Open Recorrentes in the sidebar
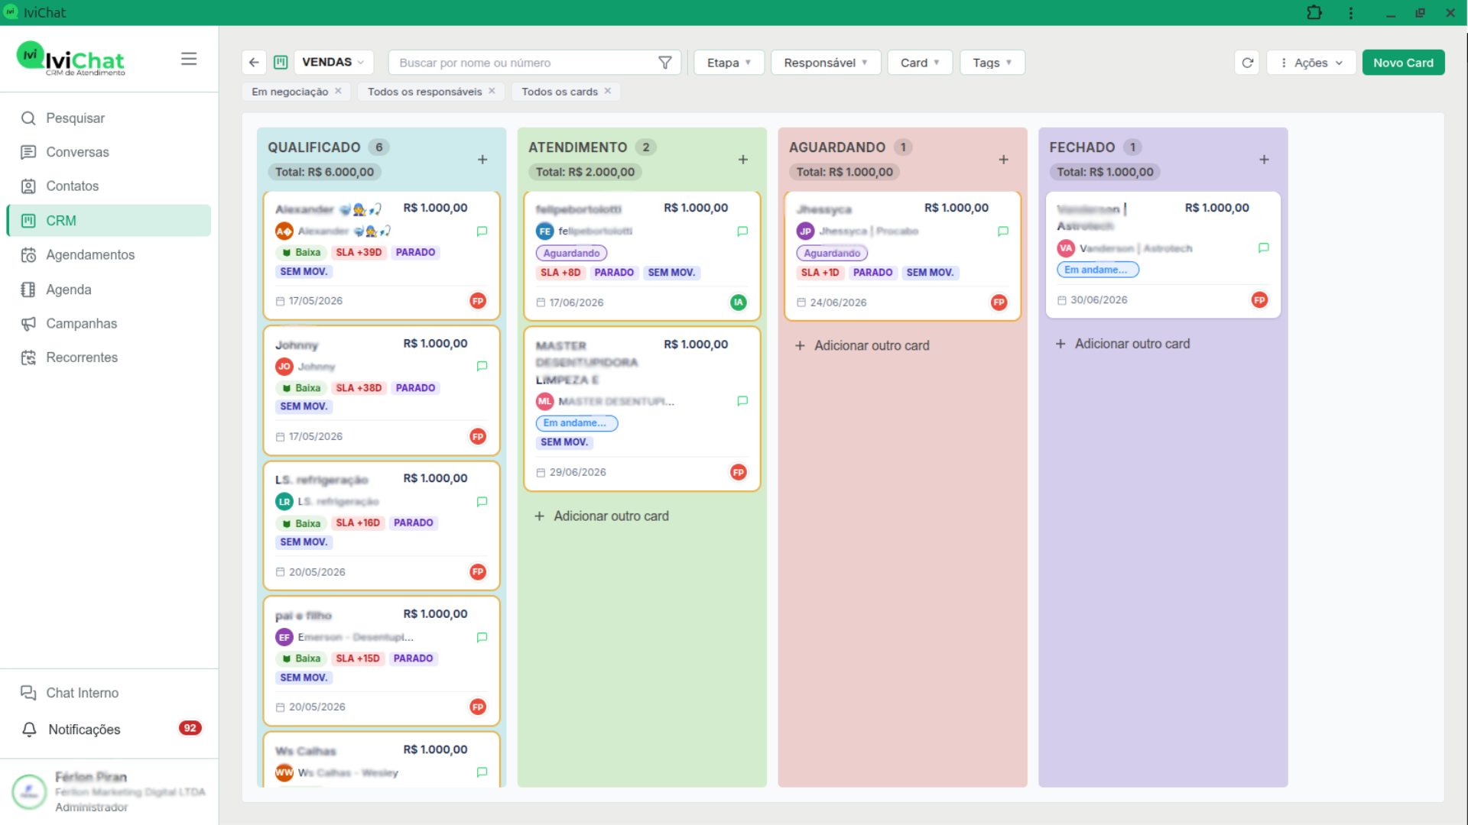Viewport: 1468px width, 825px height. pyautogui.click(x=109, y=357)
